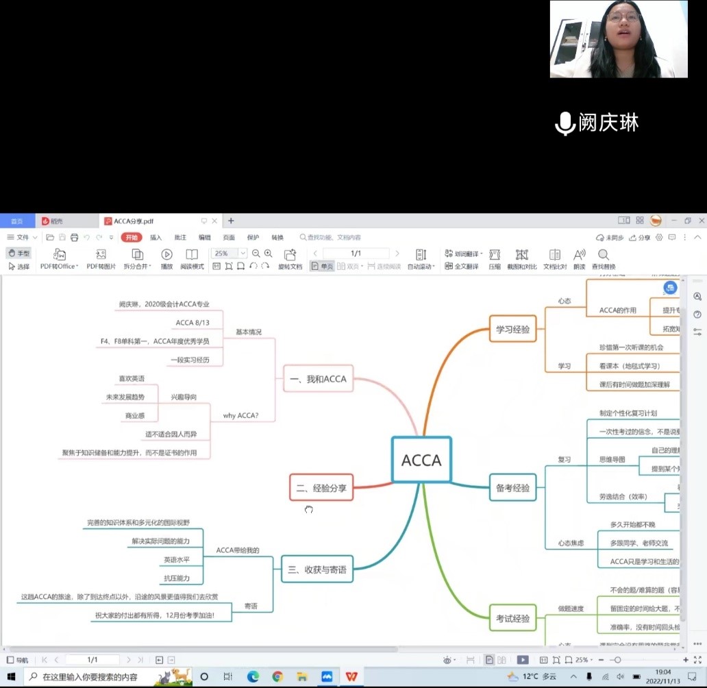
Task: Toggle single page layout in status bar
Action: (x=489, y=660)
